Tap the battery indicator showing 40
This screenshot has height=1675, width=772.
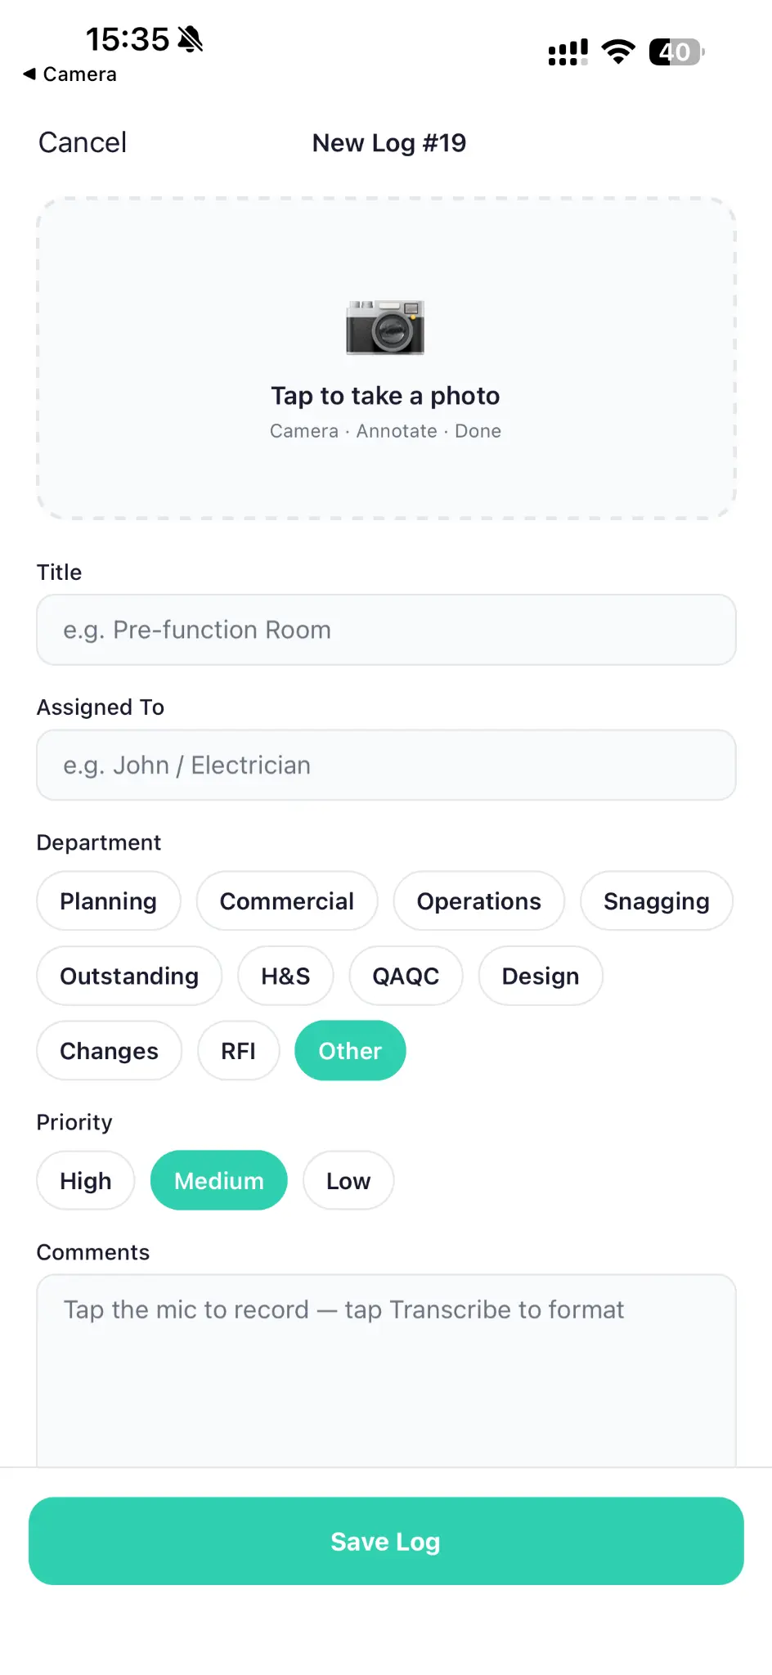point(675,52)
